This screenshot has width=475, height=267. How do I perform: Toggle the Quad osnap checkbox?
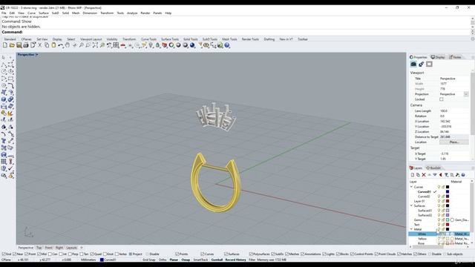tap(92, 254)
